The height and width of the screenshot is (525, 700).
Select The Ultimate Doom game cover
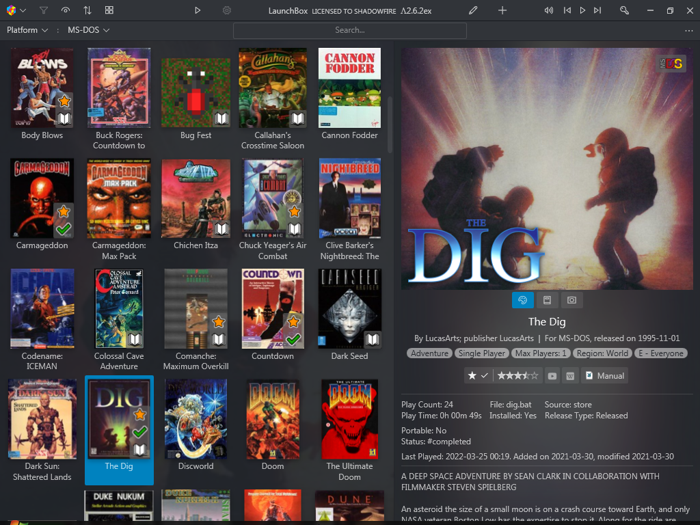pyautogui.click(x=349, y=419)
